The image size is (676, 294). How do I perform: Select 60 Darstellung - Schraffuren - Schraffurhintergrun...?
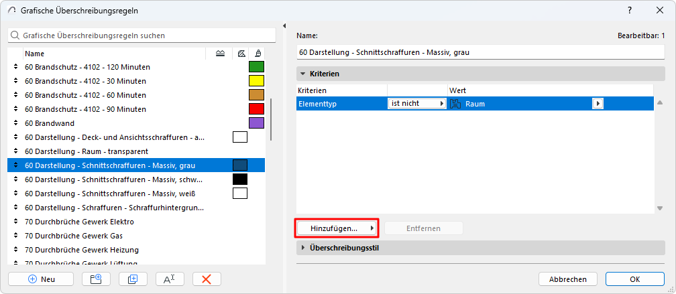pos(114,208)
